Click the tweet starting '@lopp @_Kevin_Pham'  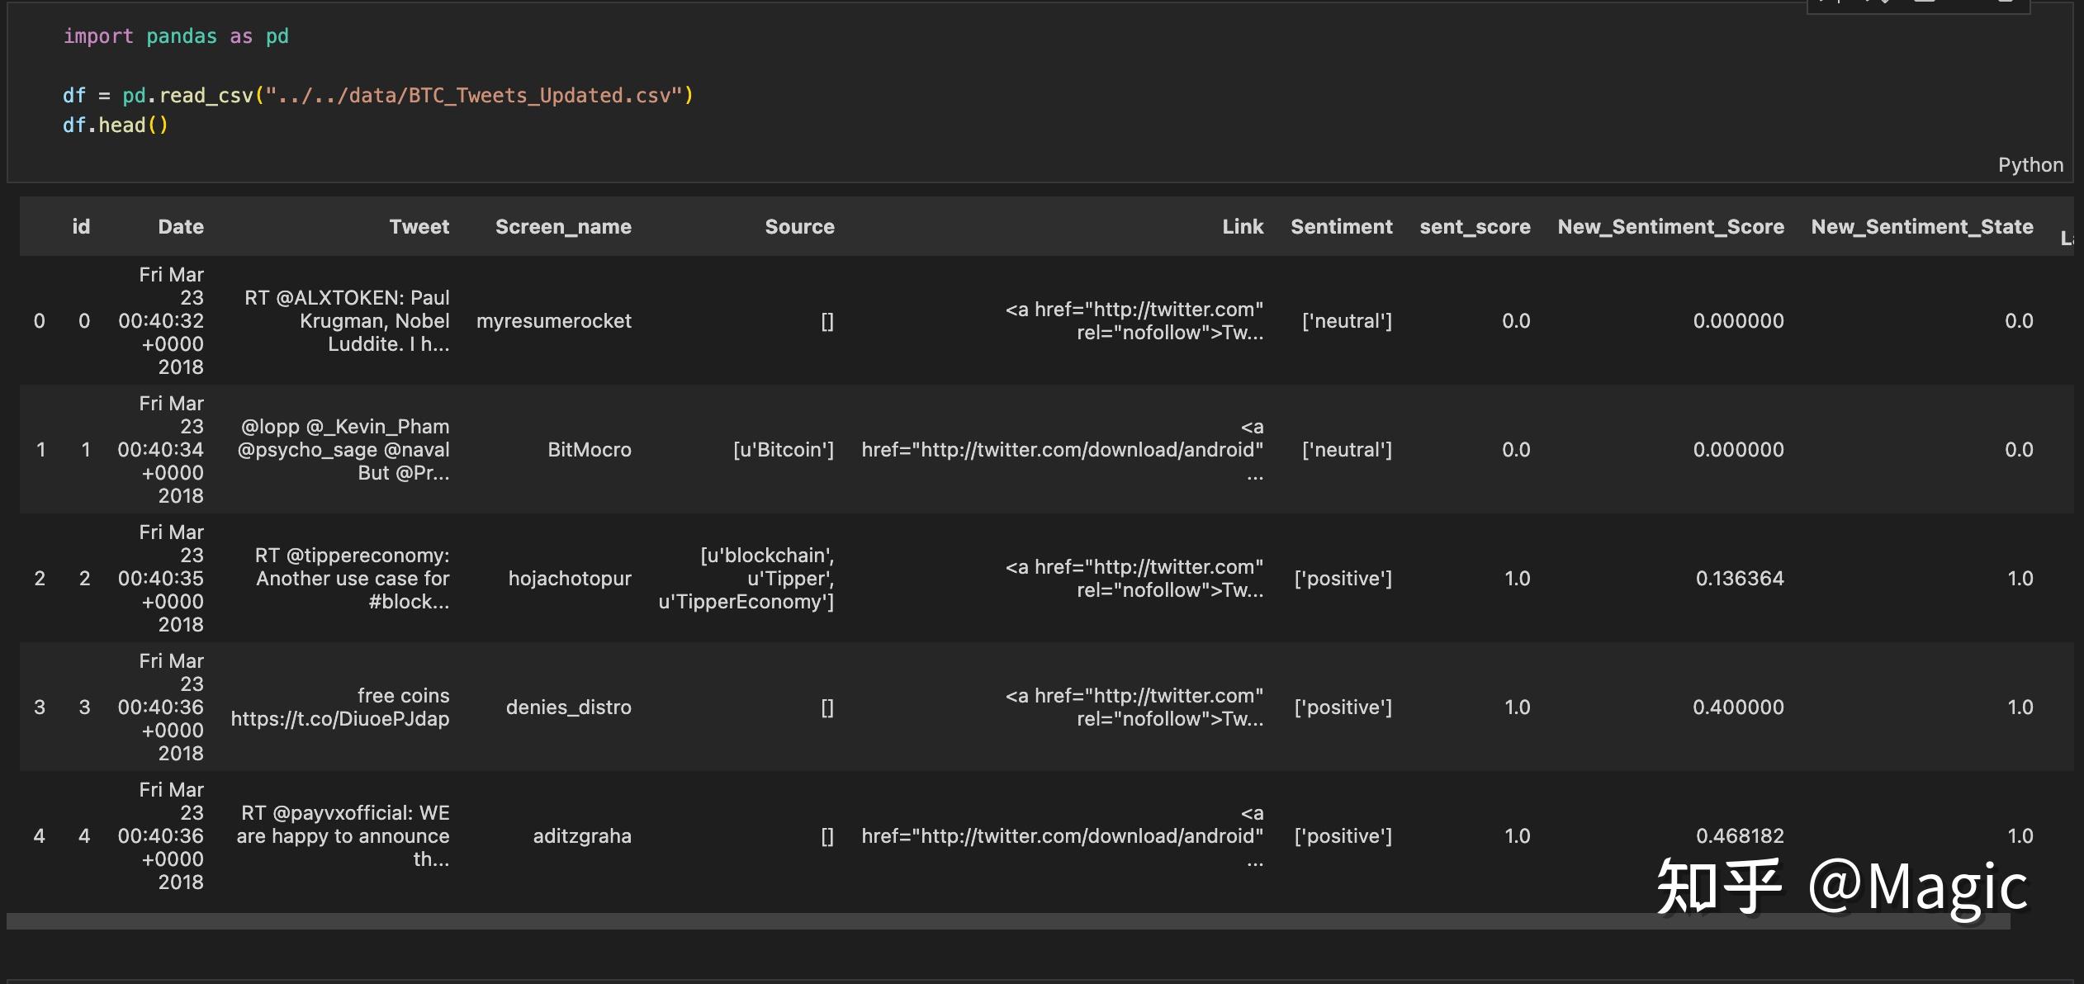click(343, 450)
